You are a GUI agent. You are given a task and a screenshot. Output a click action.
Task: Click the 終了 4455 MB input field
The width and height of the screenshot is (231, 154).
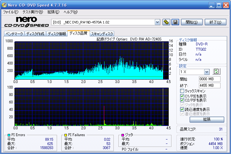click(x=209, y=85)
